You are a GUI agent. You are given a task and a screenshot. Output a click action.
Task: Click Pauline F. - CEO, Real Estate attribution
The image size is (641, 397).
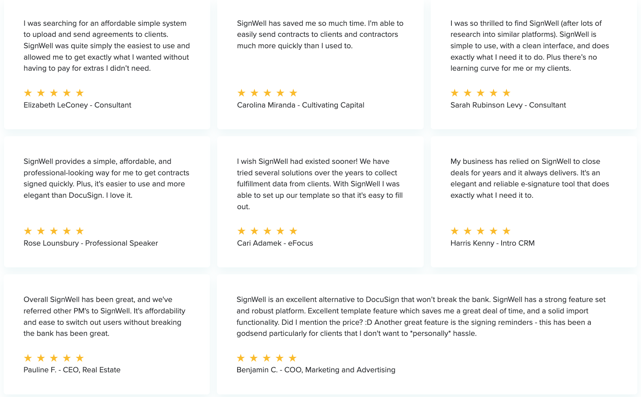pos(72,370)
